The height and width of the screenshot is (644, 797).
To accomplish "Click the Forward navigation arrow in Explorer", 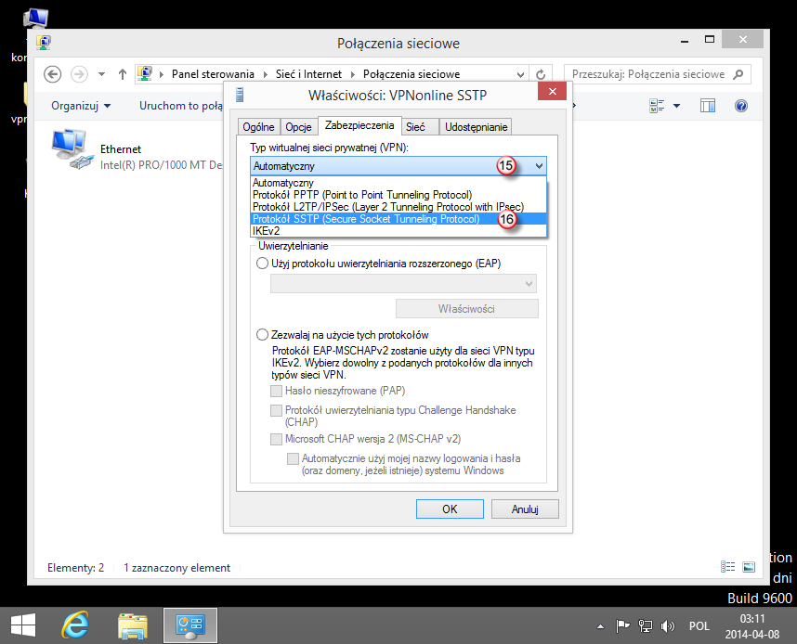I will pos(79,74).
